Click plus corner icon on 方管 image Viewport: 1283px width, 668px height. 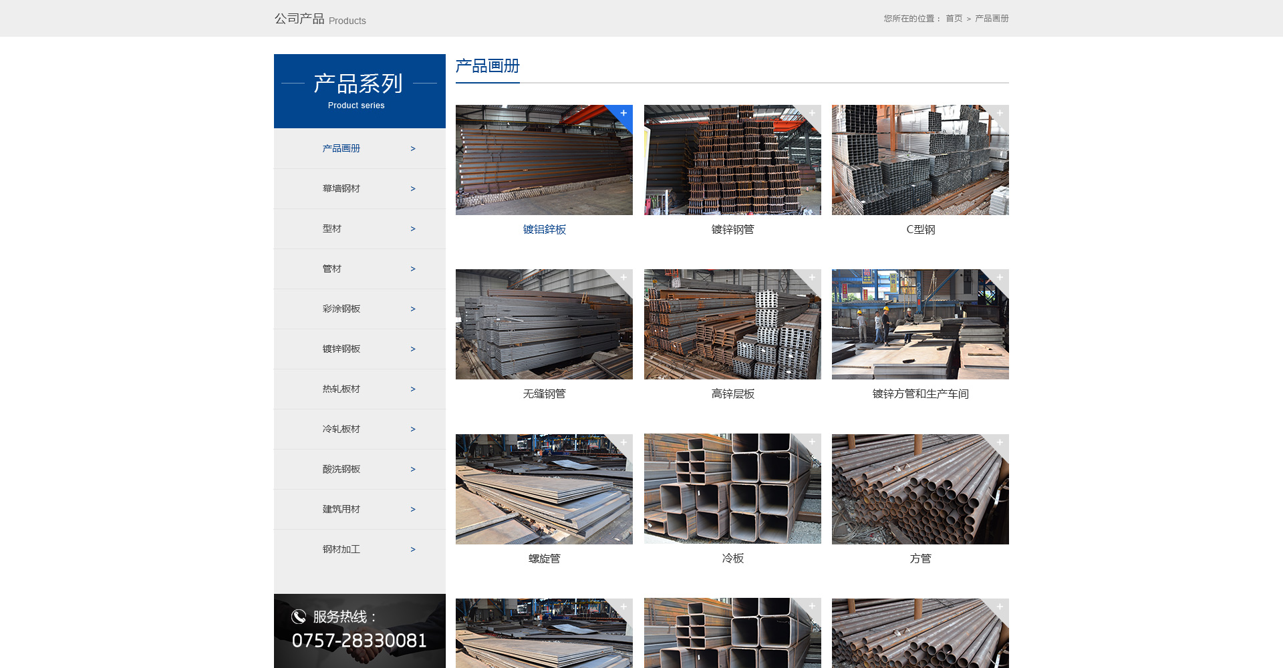[1000, 442]
